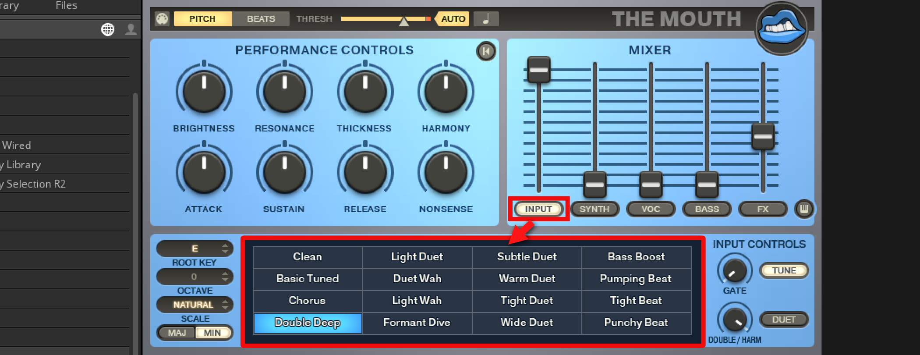
Task: Choose the Tight Duet preset
Action: tap(527, 301)
